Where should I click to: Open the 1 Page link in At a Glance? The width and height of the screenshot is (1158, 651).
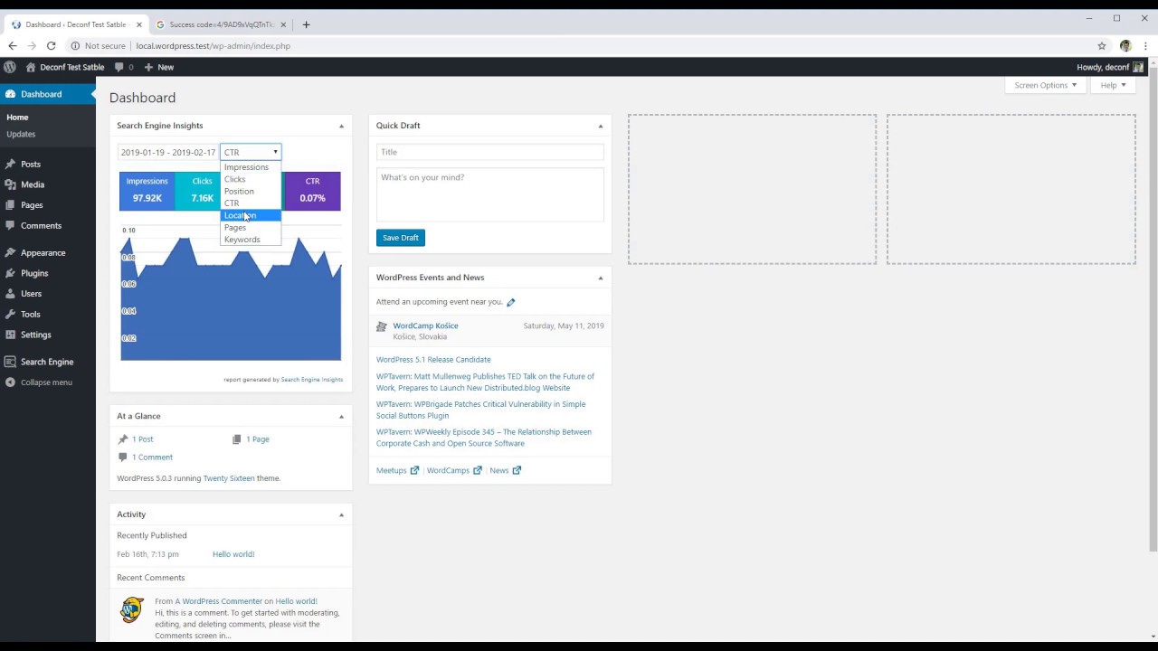pyautogui.click(x=258, y=439)
